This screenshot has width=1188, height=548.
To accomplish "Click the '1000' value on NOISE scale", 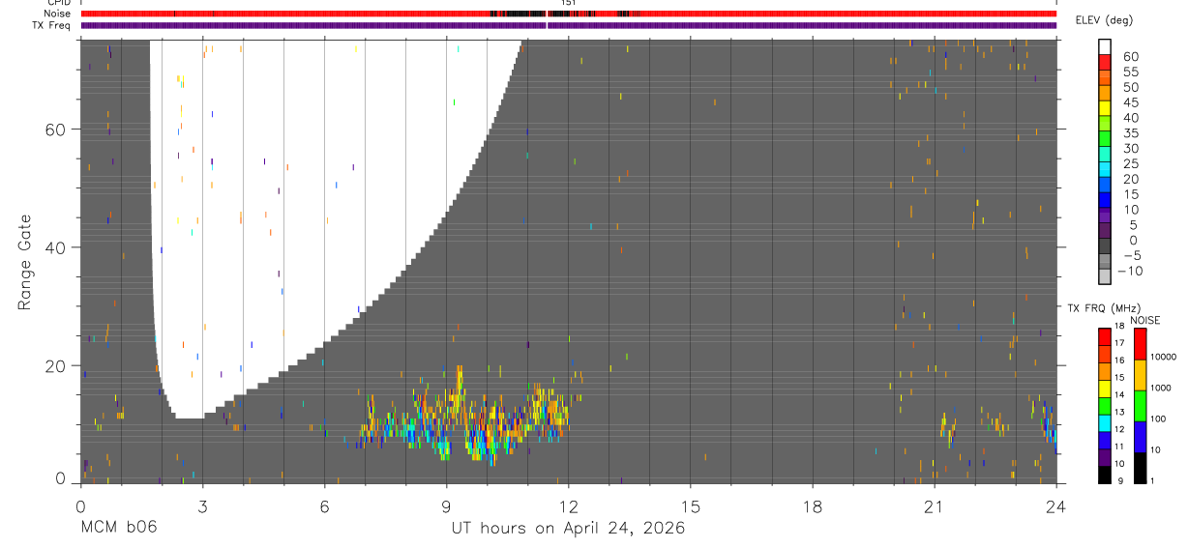I will pos(1162,388).
